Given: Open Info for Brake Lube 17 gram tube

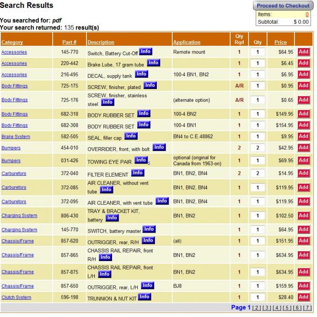Looking at the screenshot, I should 153,63.
